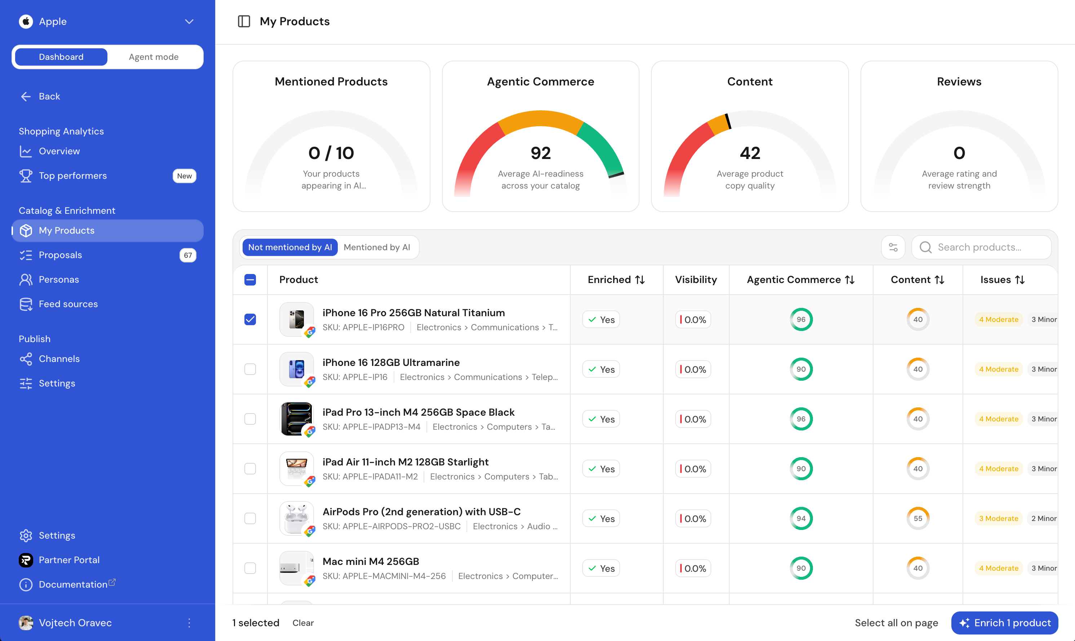This screenshot has height=641, width=1075.
Task: Expand the Apple workspace dropdown chevron
Action: coord(189,21)
